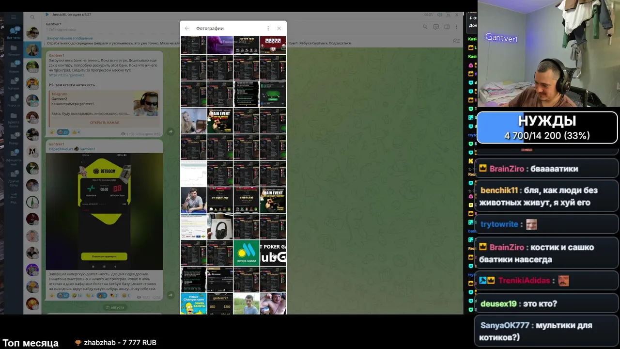
Task: Click username benchik11 in stream chat
Action: (499, 190)
